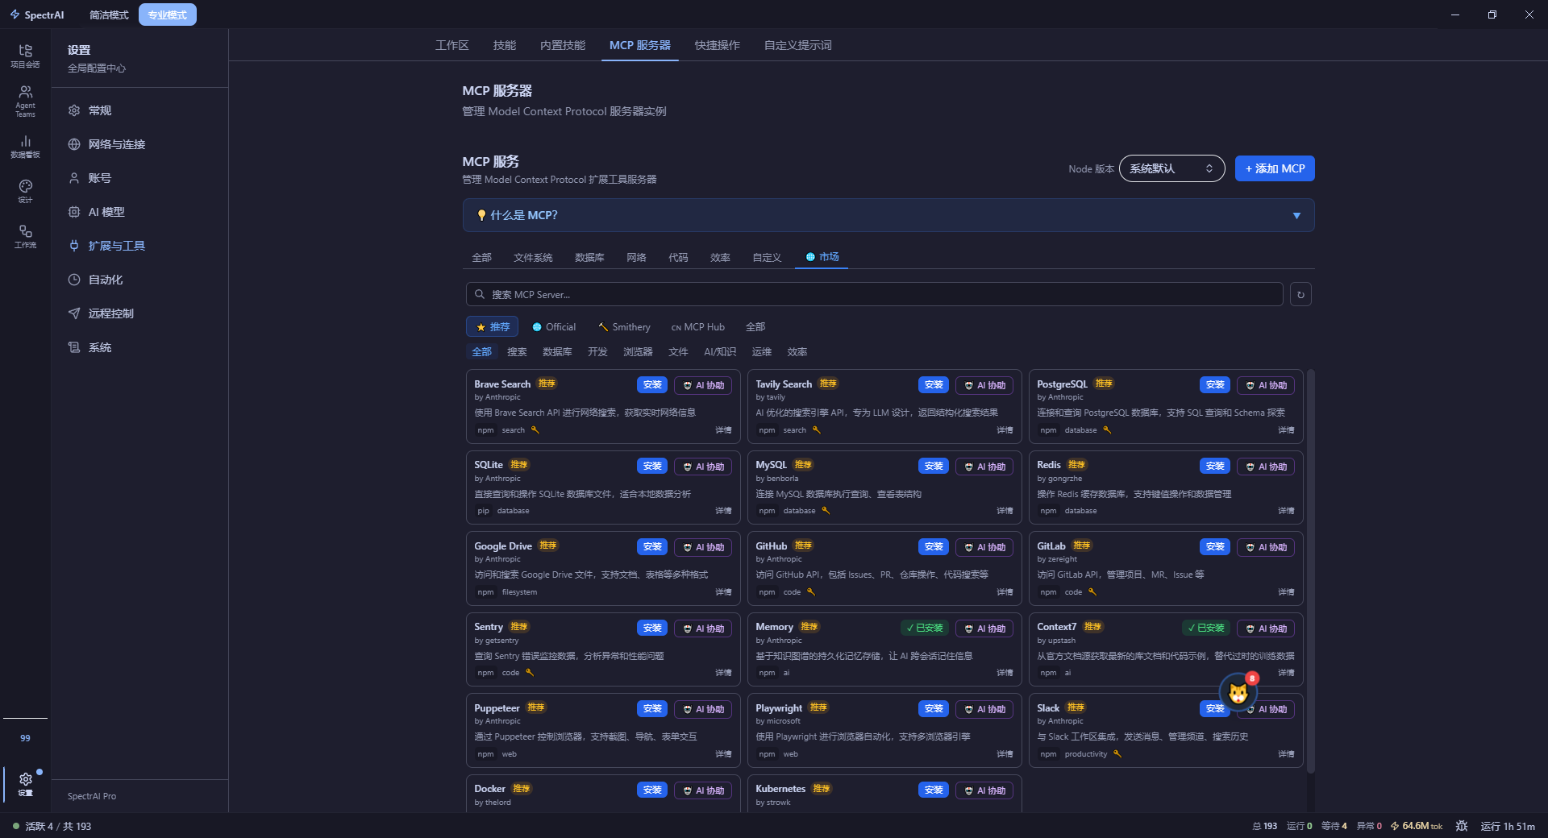The width and height of the screenshot is (1548, 838).
Task: Switch to 专业模式
Action: 167,15
